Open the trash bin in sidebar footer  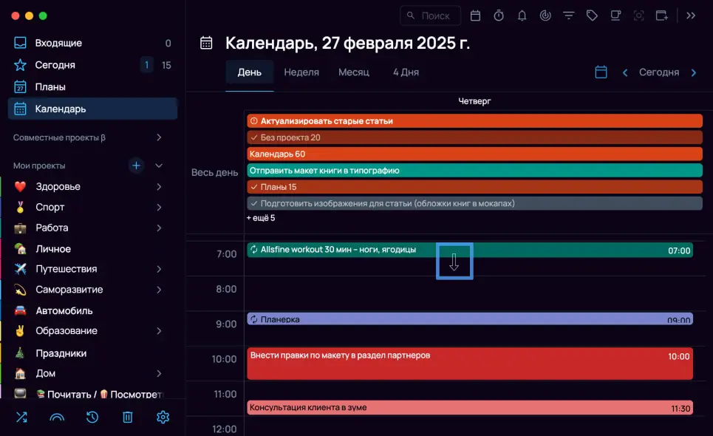(x=128, y=418)
